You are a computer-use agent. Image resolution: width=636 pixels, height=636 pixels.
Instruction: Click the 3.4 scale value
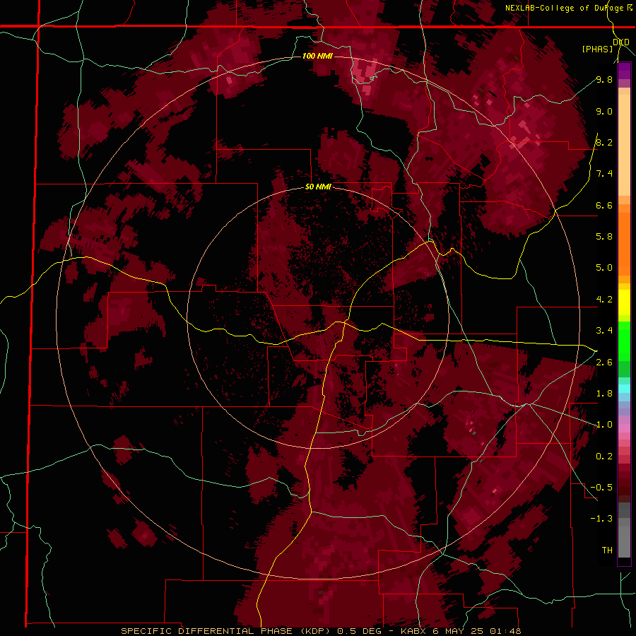point(604,331)
